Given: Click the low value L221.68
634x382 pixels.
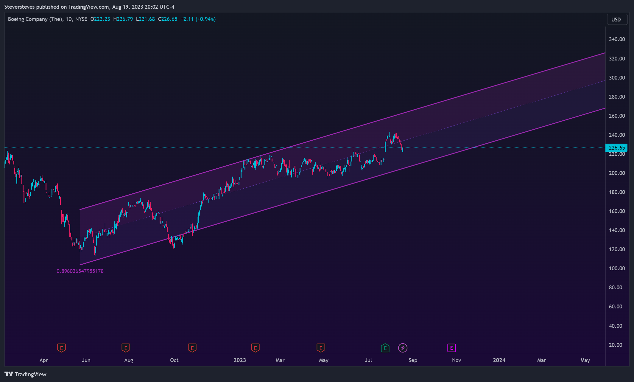Looking at the screenshot, I should pos(145,19).
